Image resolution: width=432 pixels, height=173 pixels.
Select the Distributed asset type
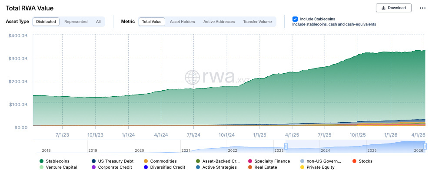46,22
